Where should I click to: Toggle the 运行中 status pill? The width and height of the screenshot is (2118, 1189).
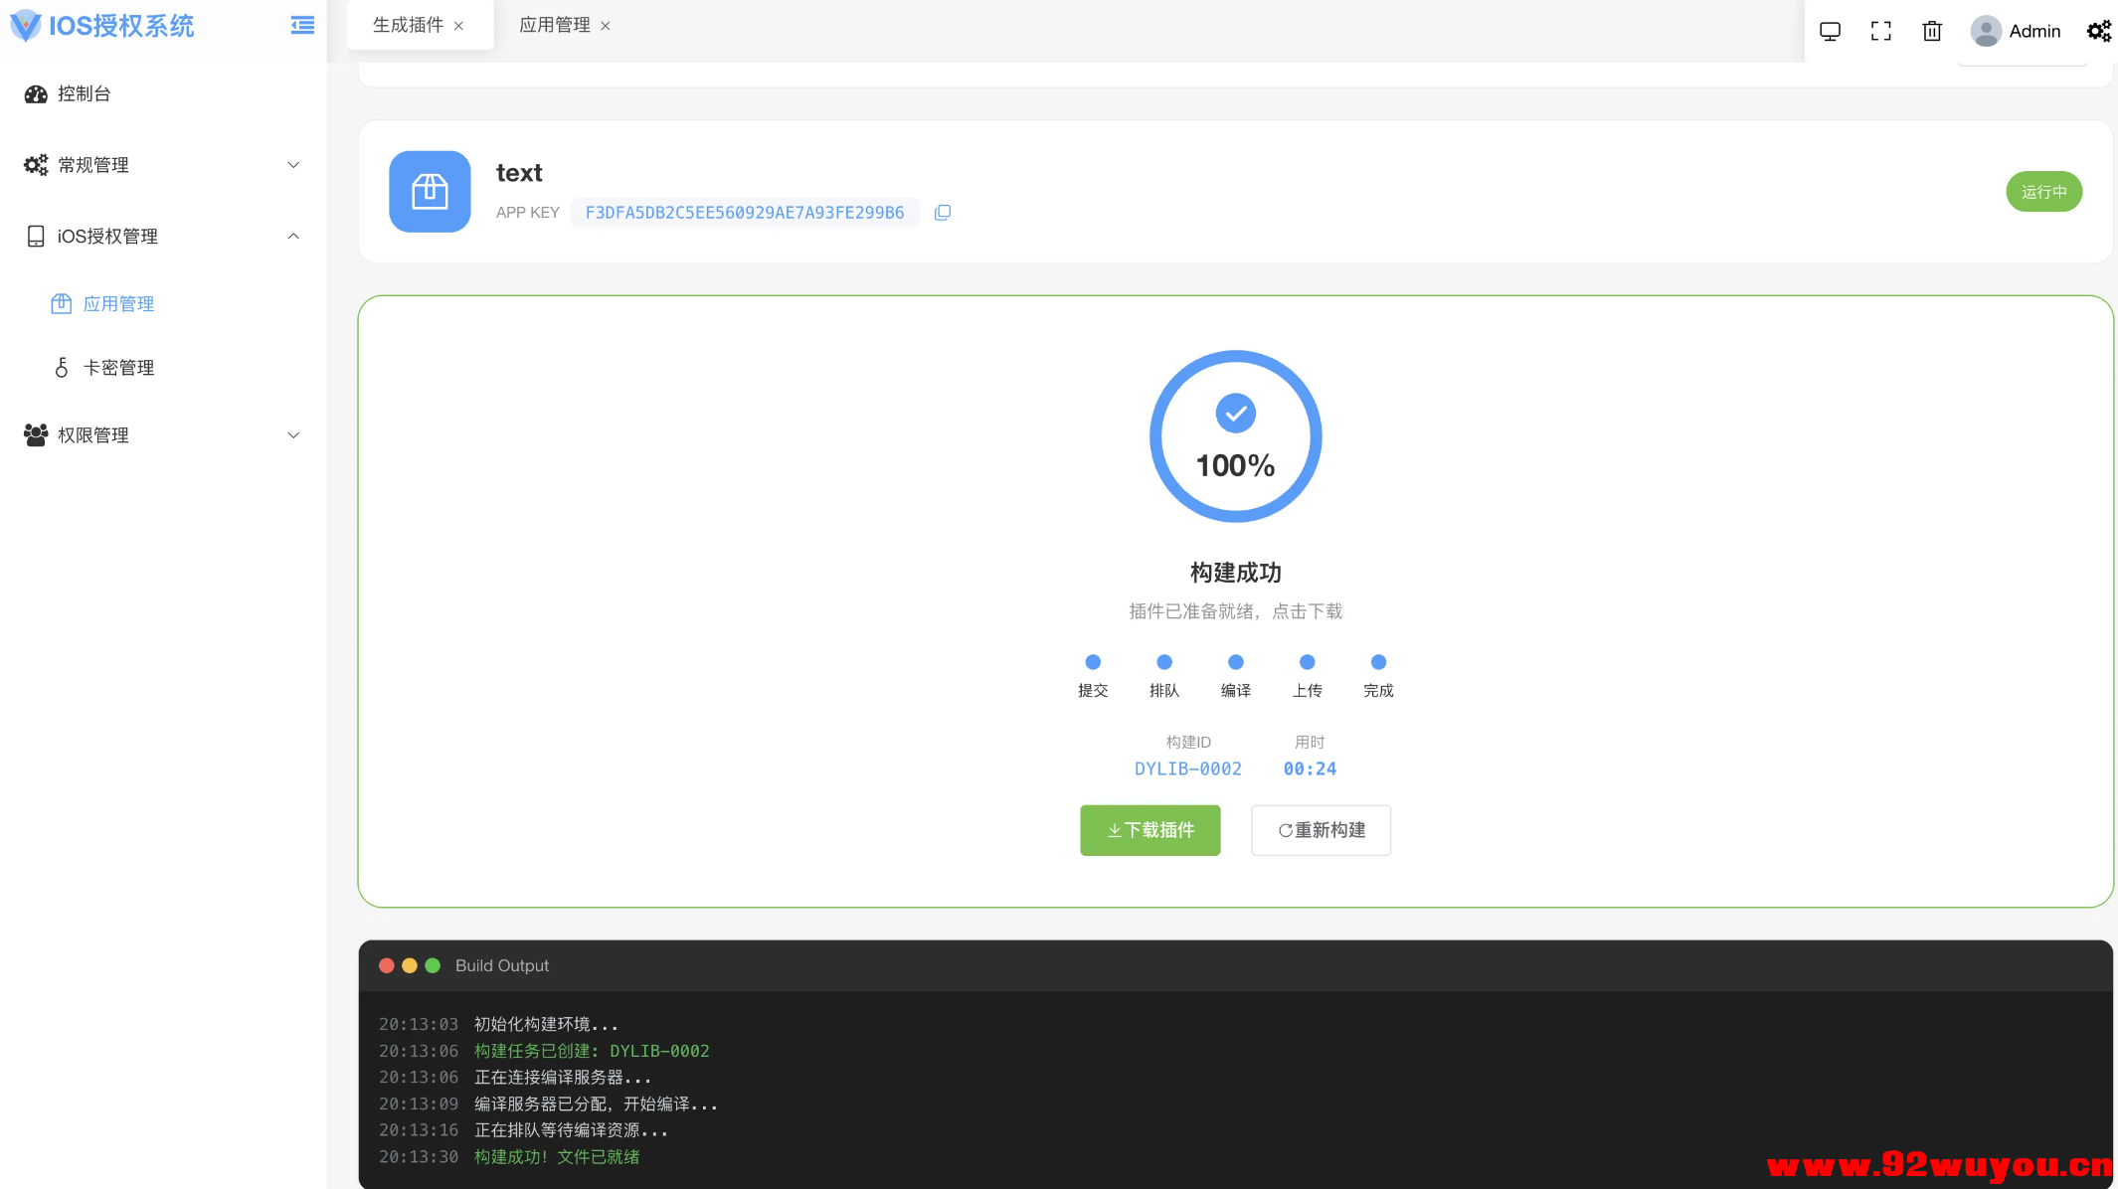point(2044,191)
